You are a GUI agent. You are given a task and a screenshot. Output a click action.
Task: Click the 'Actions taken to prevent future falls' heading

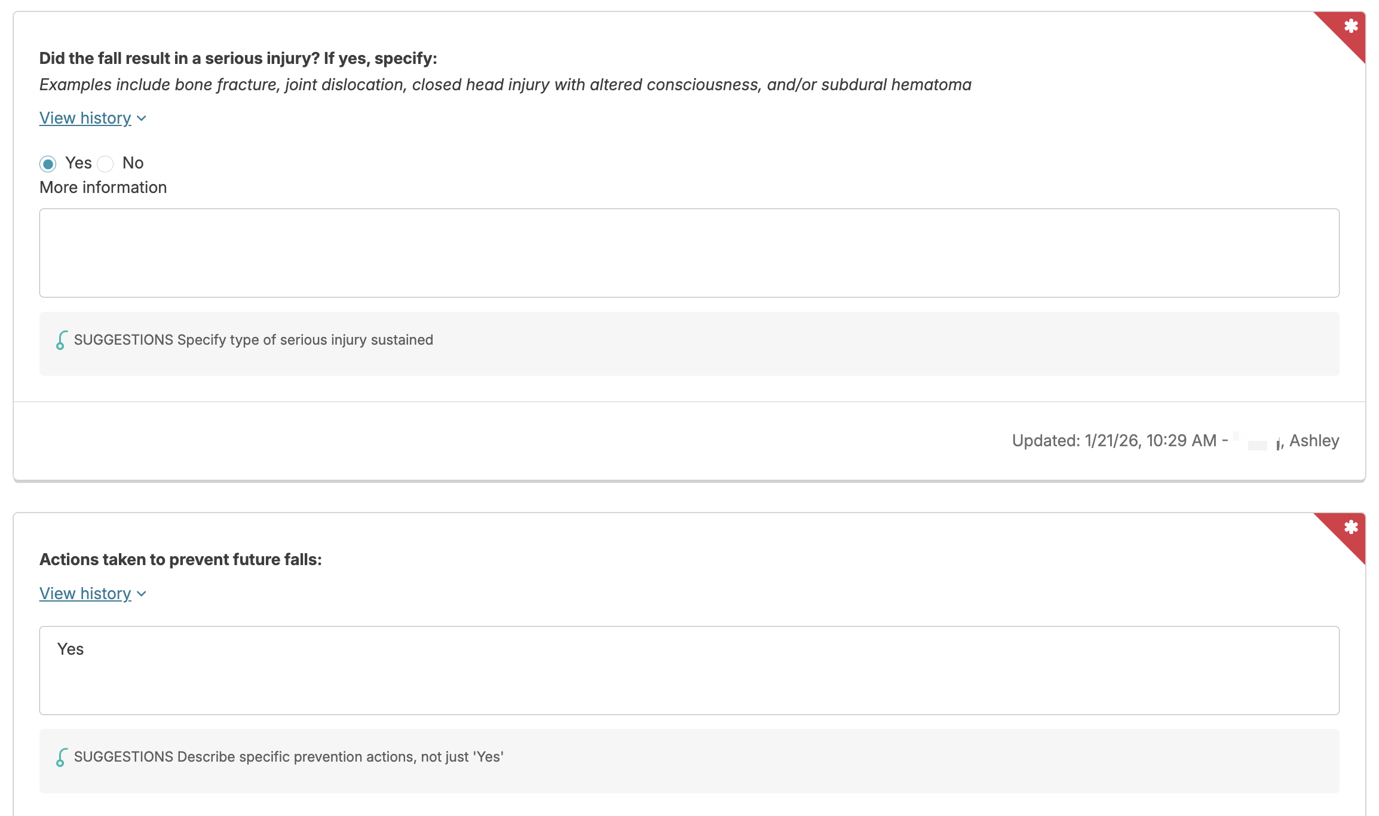click(x=180, y=560)
